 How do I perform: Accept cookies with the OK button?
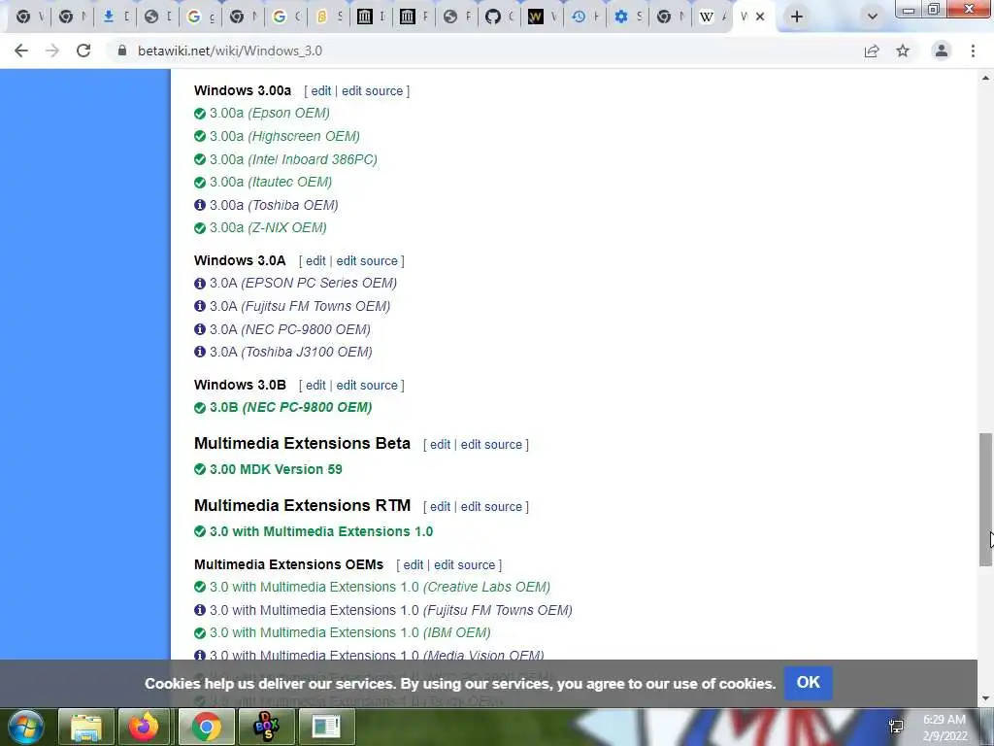pyautogui.click(x=809, y=683)
